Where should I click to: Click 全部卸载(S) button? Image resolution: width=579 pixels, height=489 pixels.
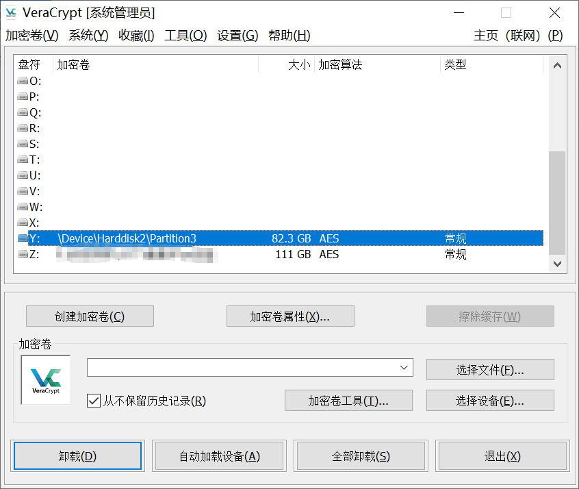(x=361, y=456)
